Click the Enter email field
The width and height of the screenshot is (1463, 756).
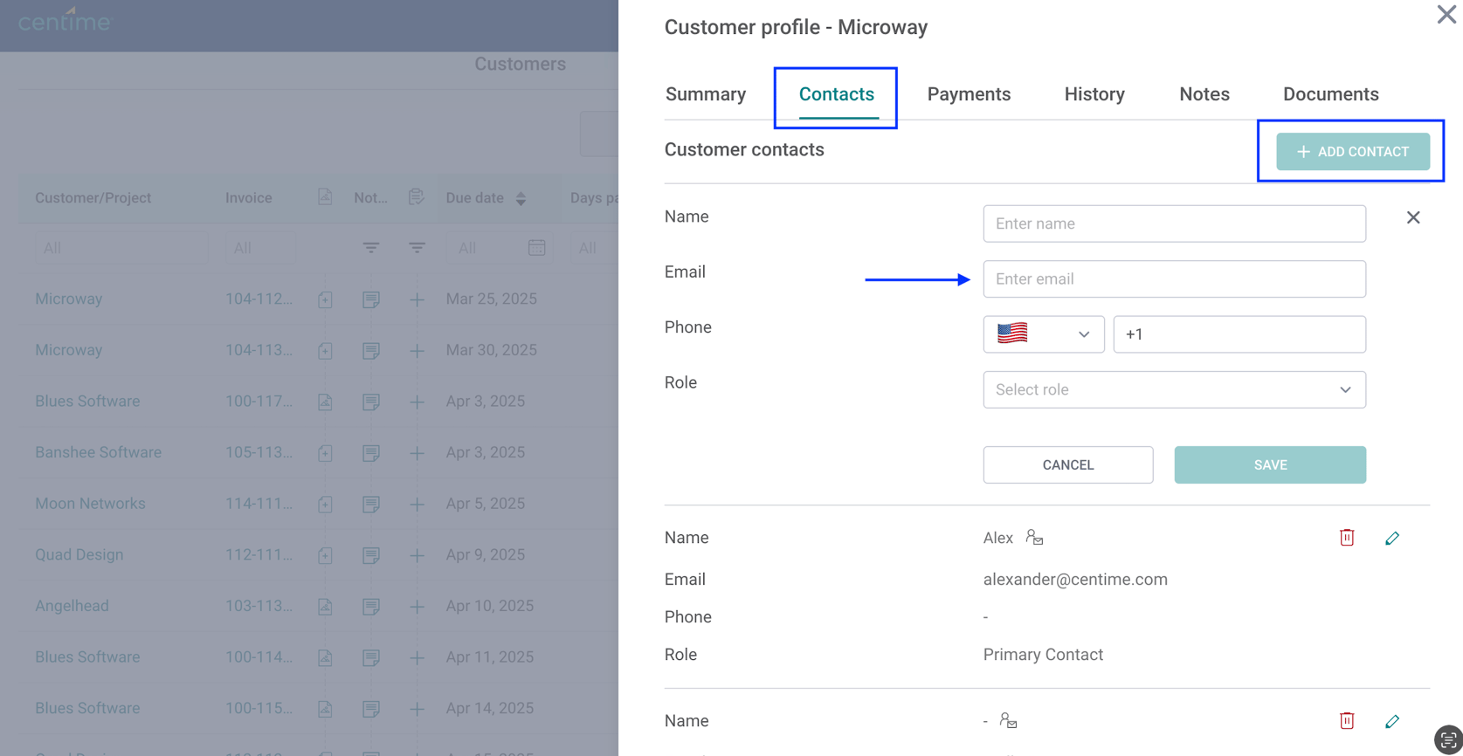1175,278
